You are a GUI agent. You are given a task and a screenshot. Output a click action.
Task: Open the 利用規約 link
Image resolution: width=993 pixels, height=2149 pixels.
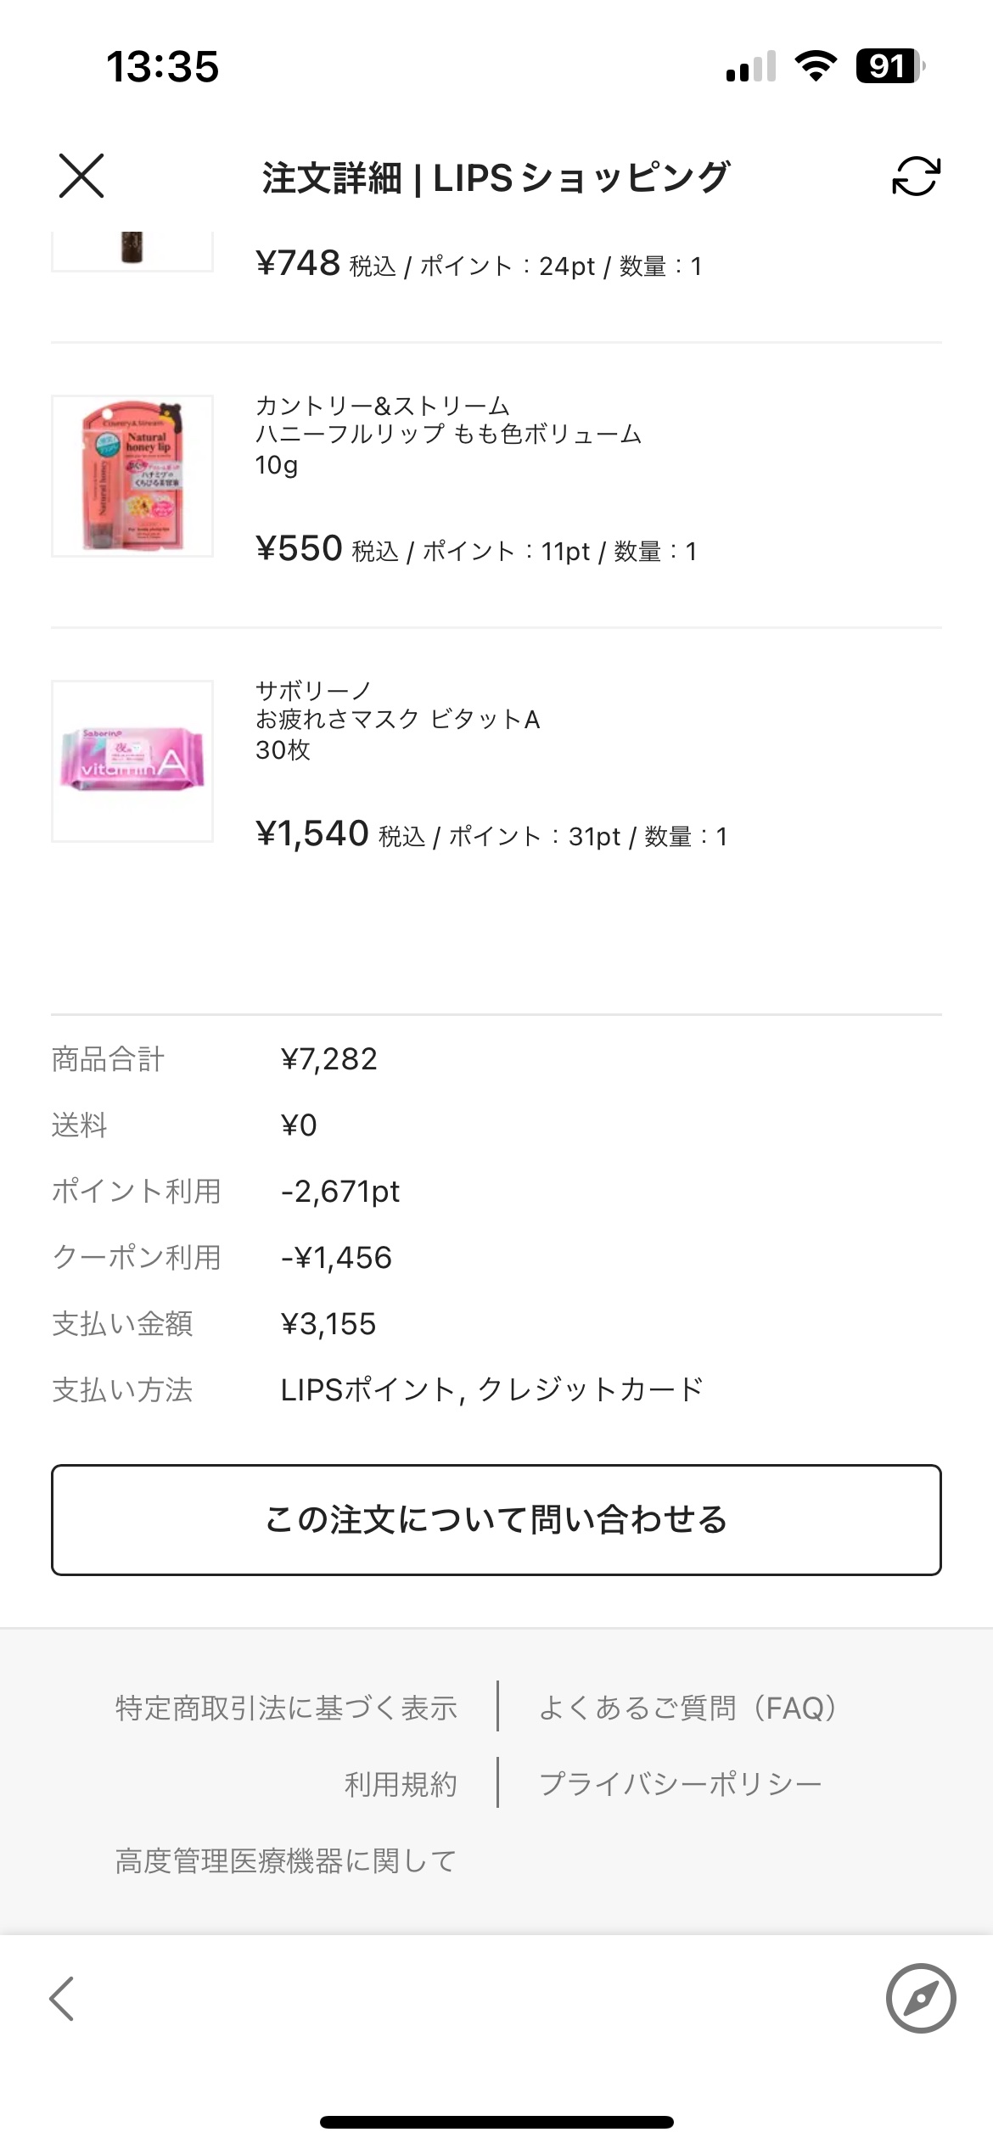(x=401, y=1784)
